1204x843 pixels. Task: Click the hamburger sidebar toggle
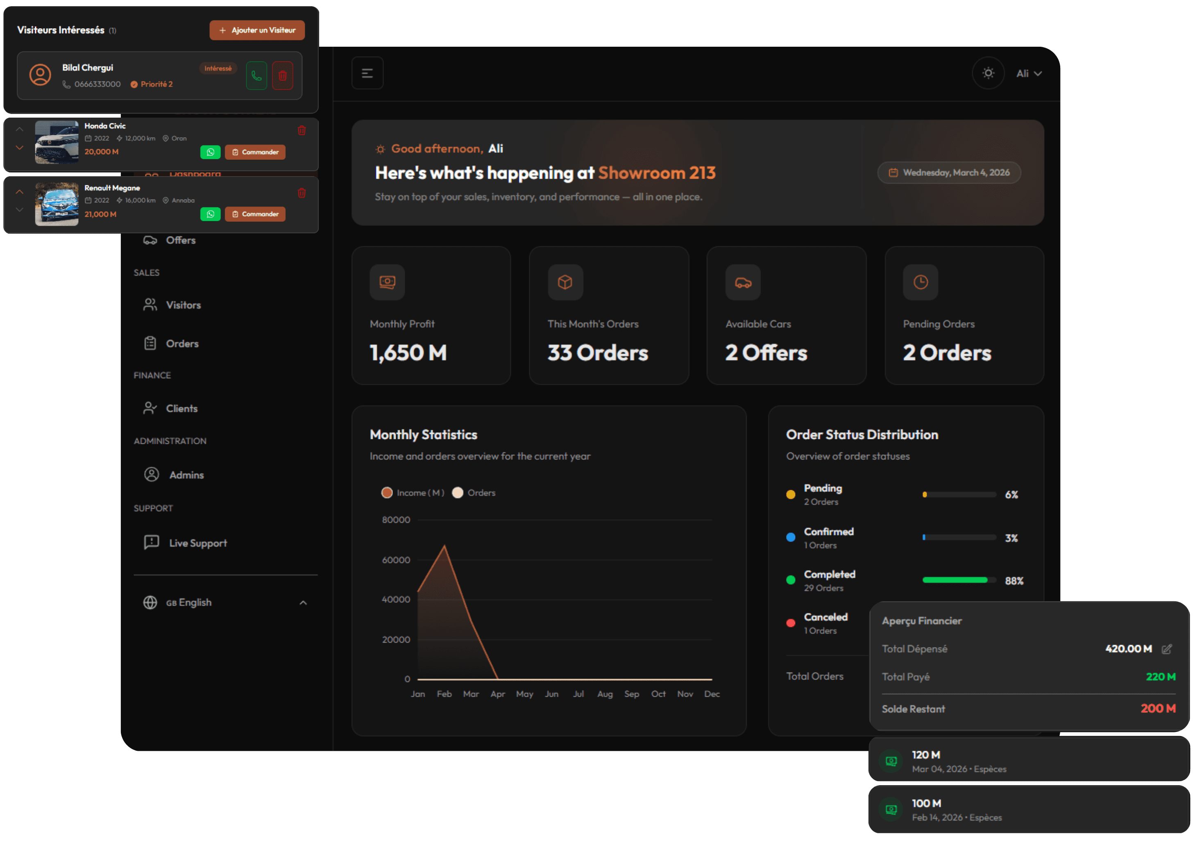[367, 73]
